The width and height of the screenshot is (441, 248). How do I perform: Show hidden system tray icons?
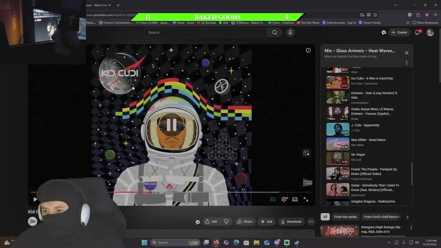[x=389, y=242]
